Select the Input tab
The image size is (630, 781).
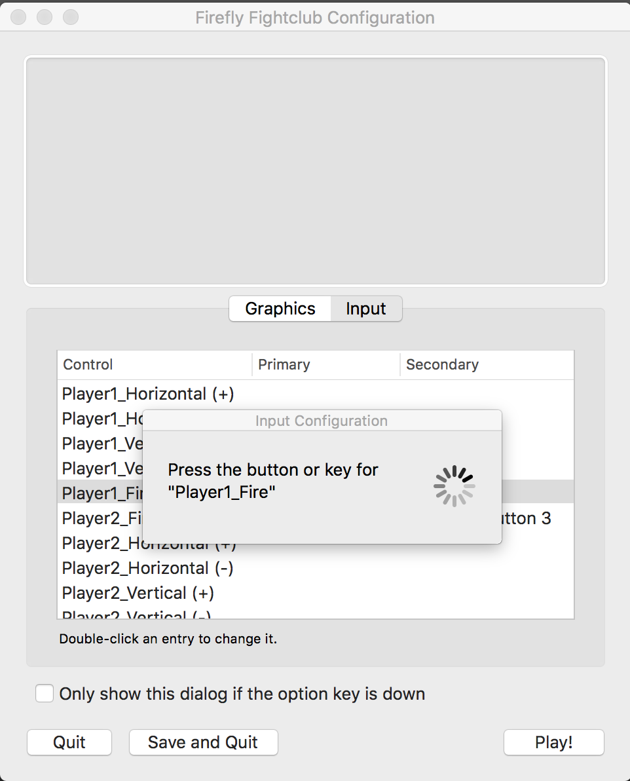click(366, 309)
